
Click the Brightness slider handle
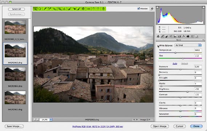click(x=187, y=92)
